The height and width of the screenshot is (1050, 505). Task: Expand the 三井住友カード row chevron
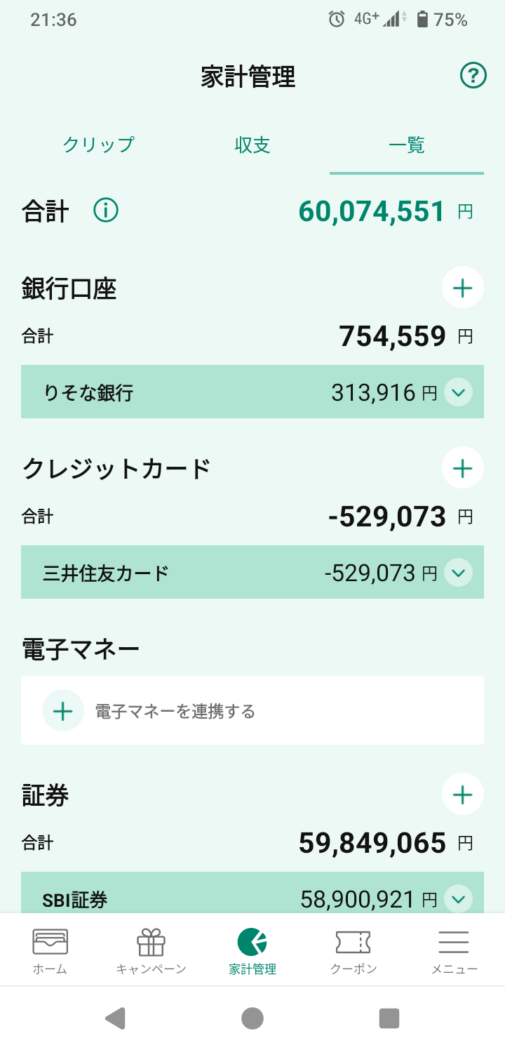pyautogui.click(x=459, y=573)
